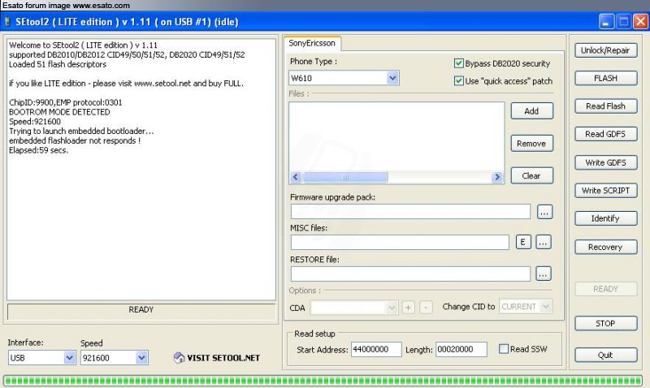This screenshot has width=650, height=388.
Task: Click the Files list scrollbar thumb
Action: coord(344,177)
